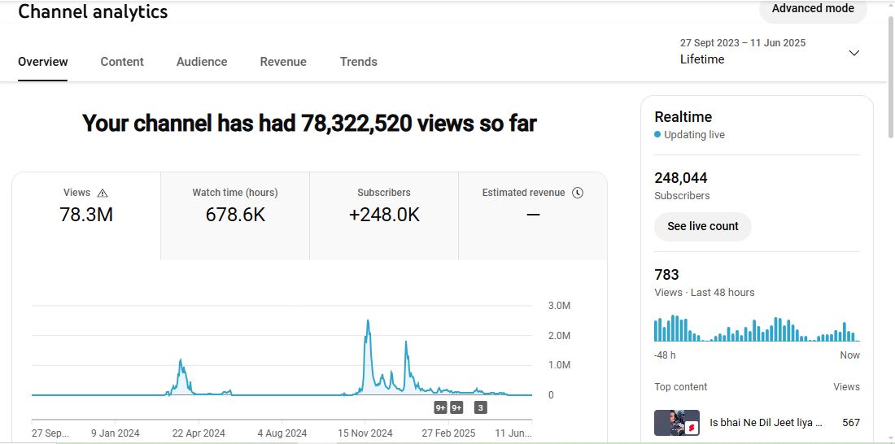Viewport: 895px width, 444px height.
Task: Open the second 9+ chart marker badge
Action: (456, 407)
